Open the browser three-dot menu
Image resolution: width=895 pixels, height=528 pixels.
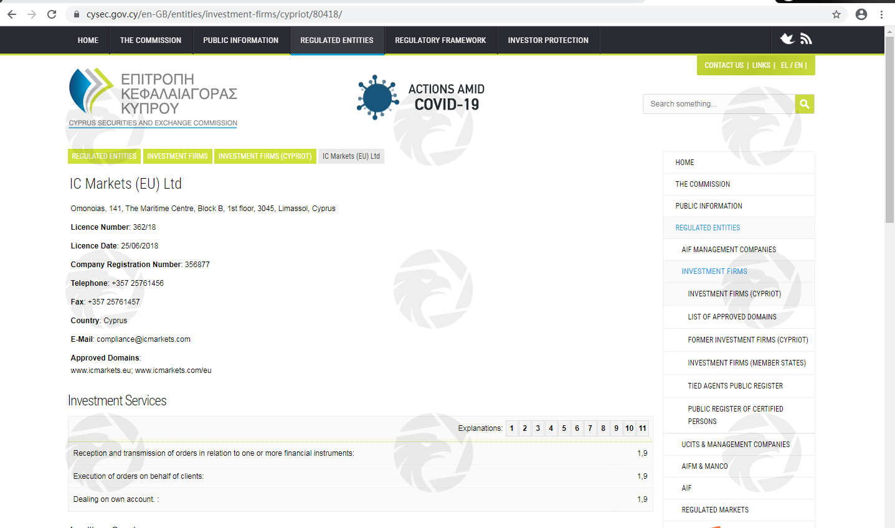click(881, 14)
